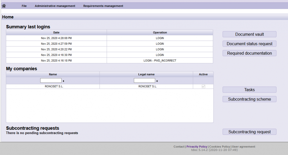The width and height of the screenshot is (288, 155).
Task: Focus the Legal name filter field
Action: pyautogui.click(x=144, y=81)
